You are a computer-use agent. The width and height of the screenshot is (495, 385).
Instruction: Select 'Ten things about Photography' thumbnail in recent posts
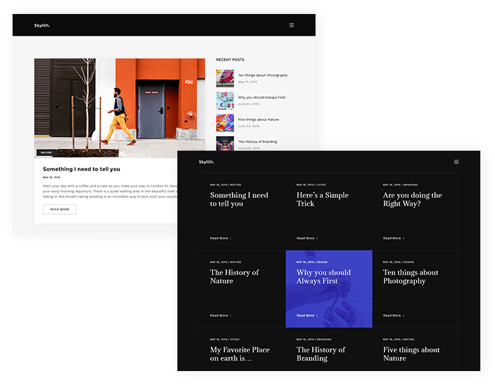(x=225, y=77)
